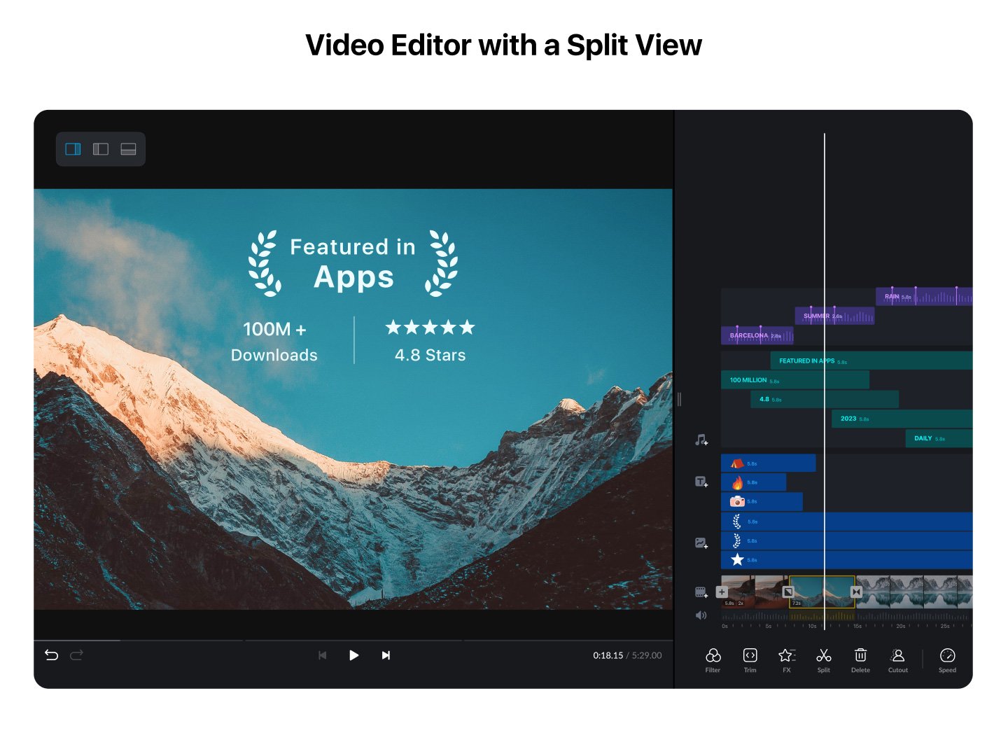Open the Filter tool

(713, 656)
